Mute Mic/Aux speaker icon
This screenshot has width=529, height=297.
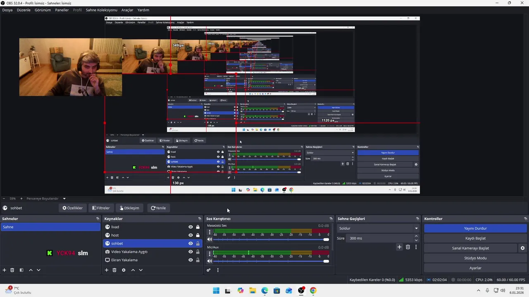[x=210, y=261]
